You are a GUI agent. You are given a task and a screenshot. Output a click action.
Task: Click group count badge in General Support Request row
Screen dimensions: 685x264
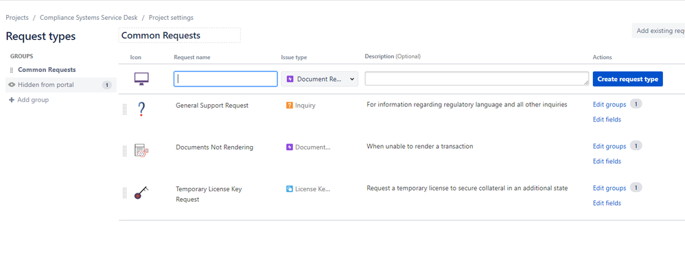click(636, 104)
